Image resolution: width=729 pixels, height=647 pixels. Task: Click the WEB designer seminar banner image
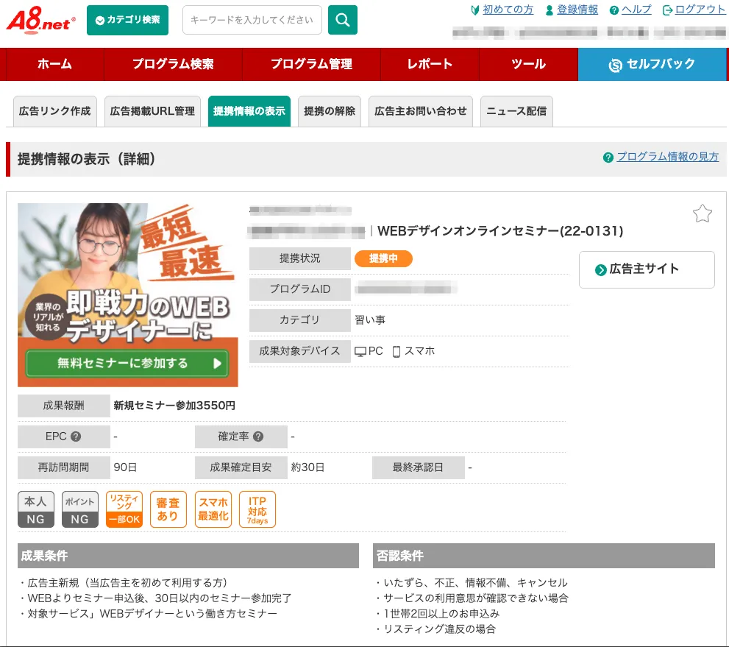127,294
